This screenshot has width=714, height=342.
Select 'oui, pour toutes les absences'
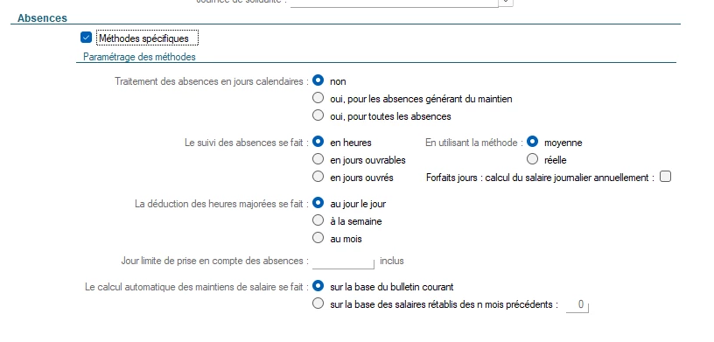pyautogui.click(x=318, y=115)
